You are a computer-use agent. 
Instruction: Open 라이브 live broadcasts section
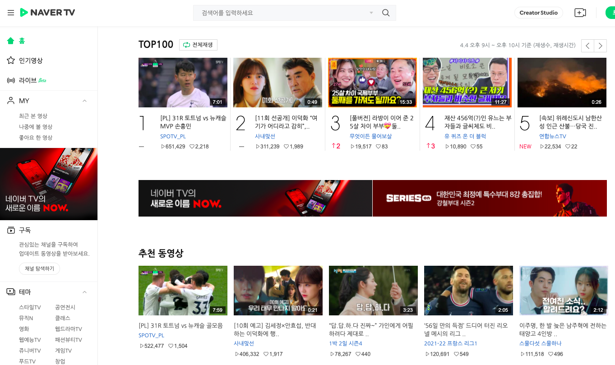click(27, 80)
